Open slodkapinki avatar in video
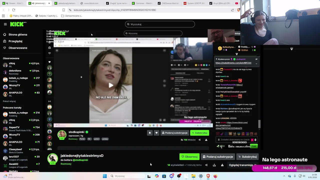This screenshot has width=320, height=180. 62,135
